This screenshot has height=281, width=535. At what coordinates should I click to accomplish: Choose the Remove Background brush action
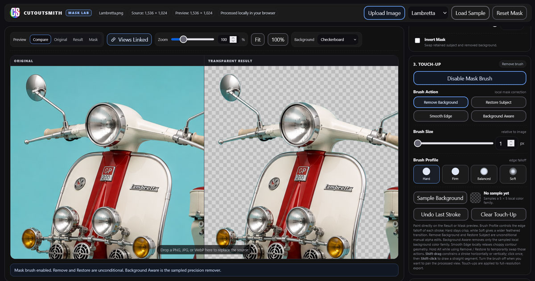pyautogui.click(x=441, y=102)
